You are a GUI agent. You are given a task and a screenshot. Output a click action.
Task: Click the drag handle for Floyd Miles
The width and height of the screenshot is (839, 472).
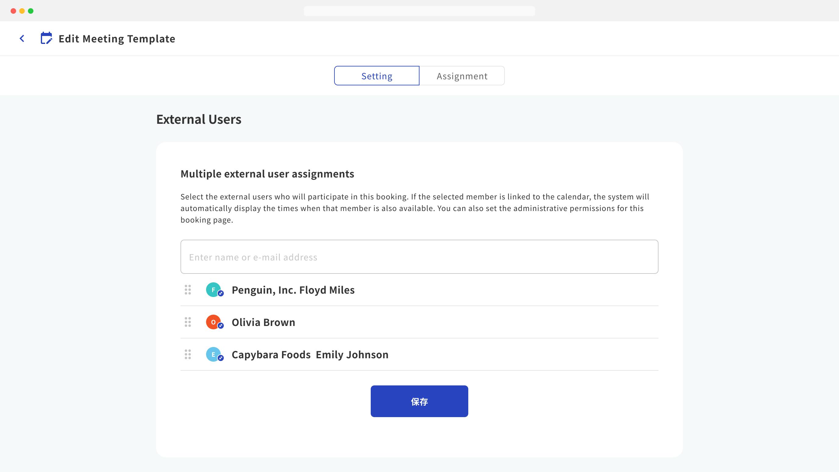tap(187, 290)
